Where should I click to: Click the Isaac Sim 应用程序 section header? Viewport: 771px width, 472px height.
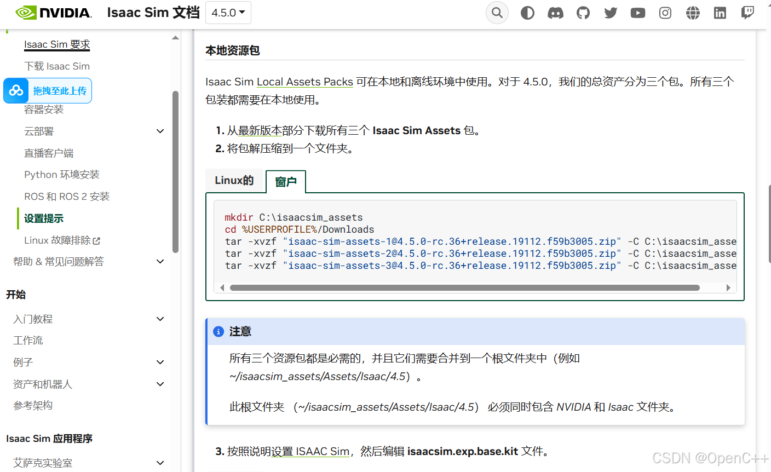[49, 439]
